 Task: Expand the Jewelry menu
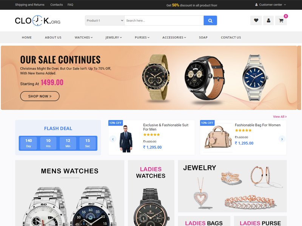[114, 37]
